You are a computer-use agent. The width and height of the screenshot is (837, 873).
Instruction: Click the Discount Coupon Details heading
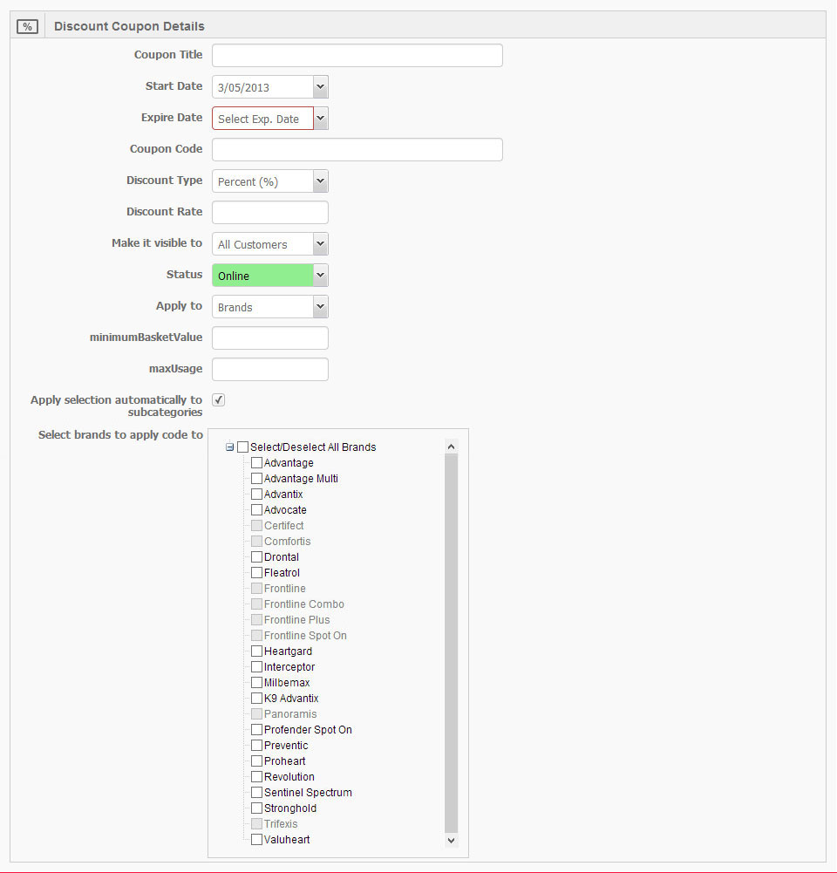coord(129,26)
